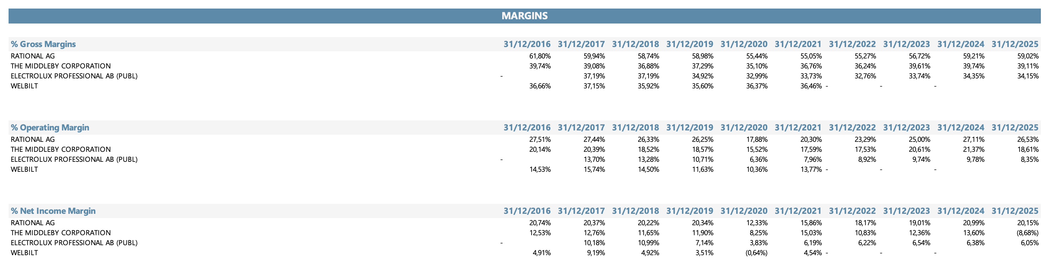
Task: Click Rational gross margin cell 61,80%
Action: click(540, 56)
